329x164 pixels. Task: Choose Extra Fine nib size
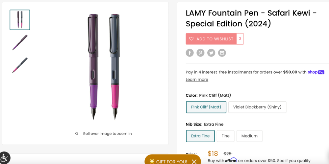pyautogui.click(x=200, y=136)
